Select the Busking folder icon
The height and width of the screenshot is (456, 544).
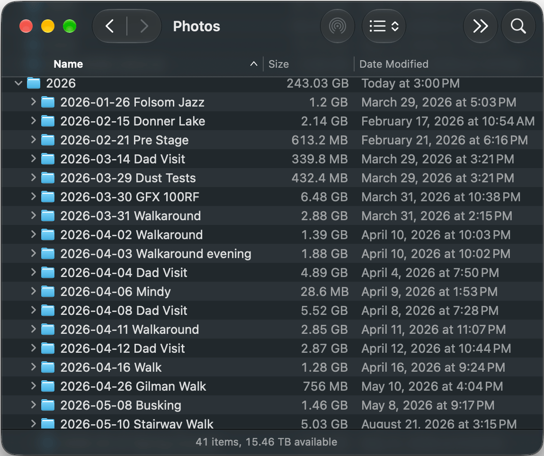point(48,405)
